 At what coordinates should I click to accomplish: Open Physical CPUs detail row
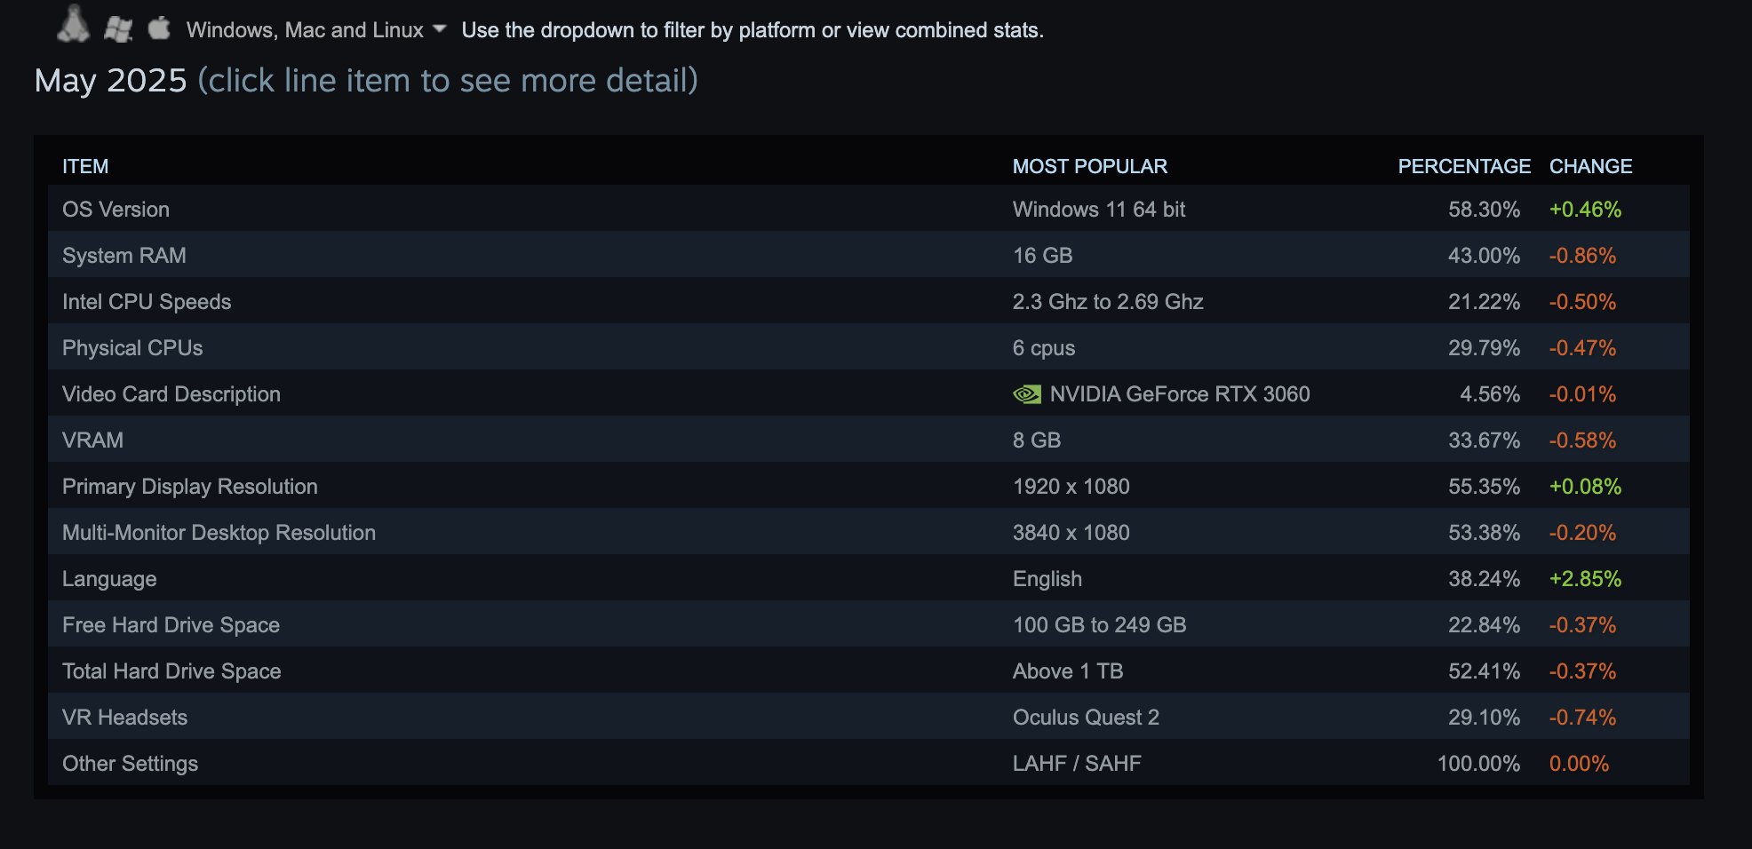point(869,347)
